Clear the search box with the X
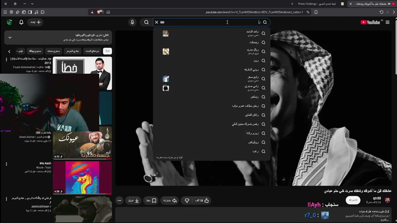This screenshot has width=397, height=223. 157,22
